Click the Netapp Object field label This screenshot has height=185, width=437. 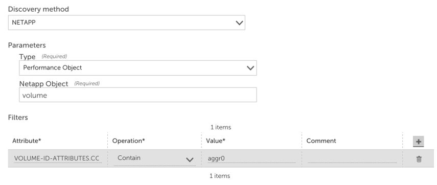click(x=43, y=84)
